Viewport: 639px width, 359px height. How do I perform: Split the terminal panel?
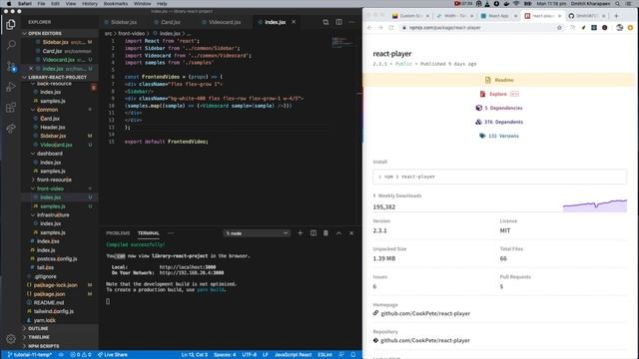[313, 233]
